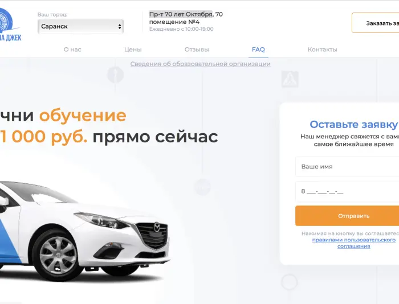
Task: Focus the phone number field
Action: (347, 191)
